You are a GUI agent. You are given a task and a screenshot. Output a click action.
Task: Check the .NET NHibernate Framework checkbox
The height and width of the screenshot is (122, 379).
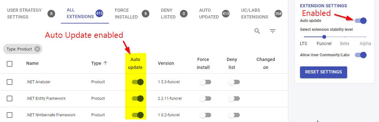pos(10,115)
